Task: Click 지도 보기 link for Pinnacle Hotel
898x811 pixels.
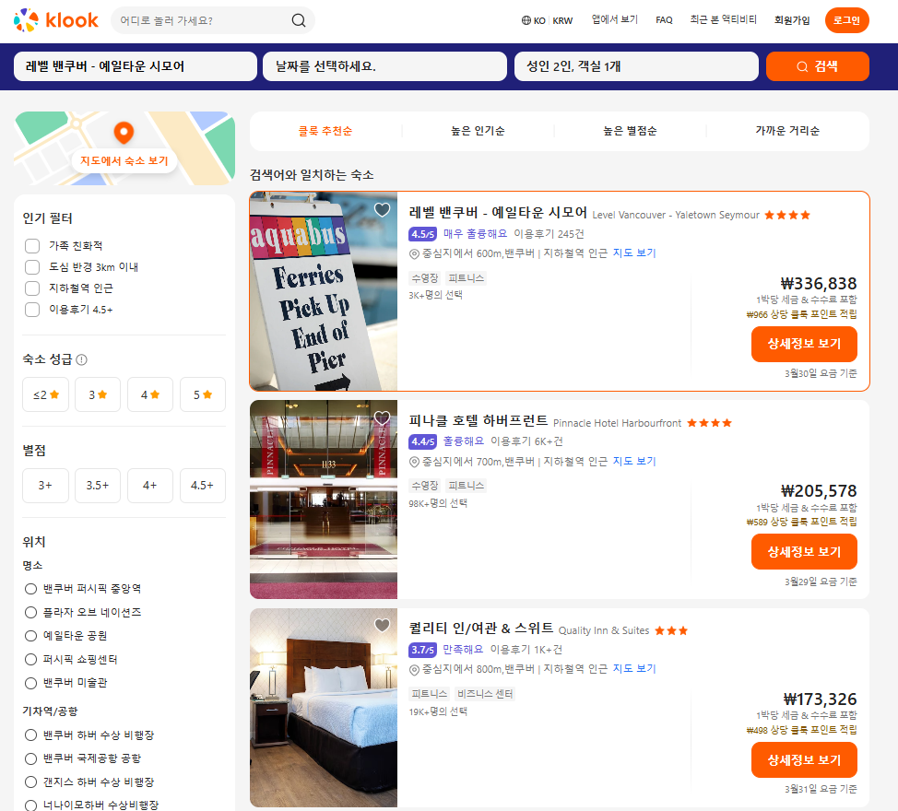Action: click(634, 461)
